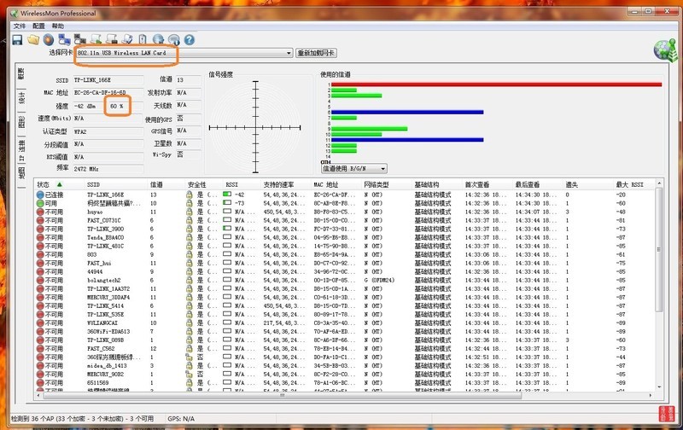Screen dimensions: 683x430
Task: Open the 配置 menu
Action: pyautogui.click(x=38, y=26)
